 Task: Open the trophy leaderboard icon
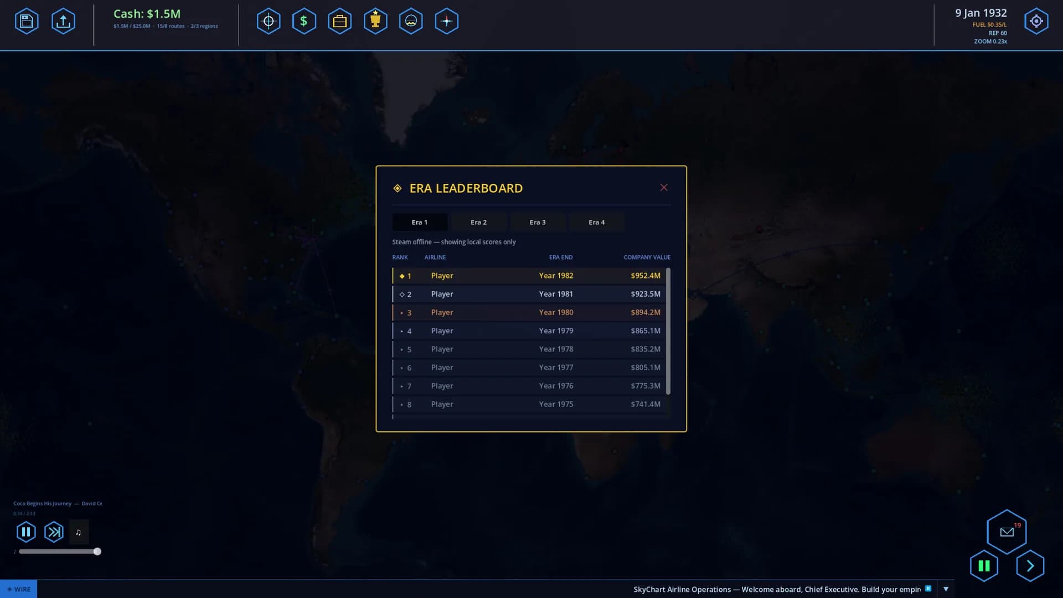click(375, 21)
